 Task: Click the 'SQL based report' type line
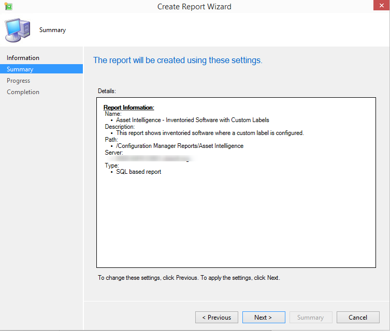(x=138, y=172)
